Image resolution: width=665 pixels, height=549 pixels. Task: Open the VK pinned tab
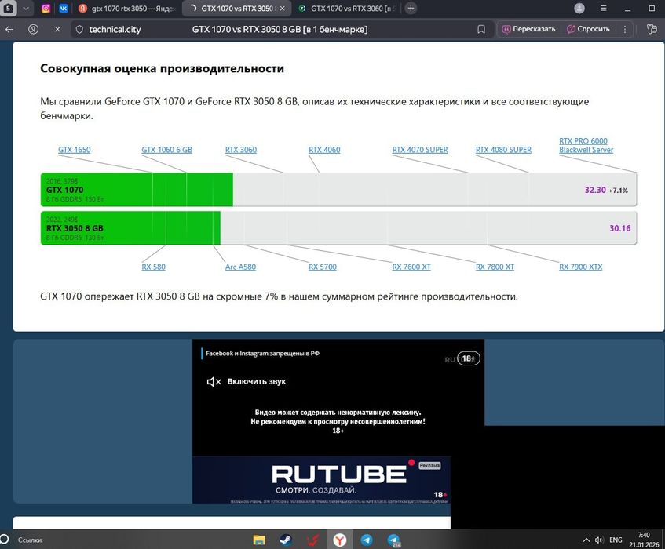(x=63, y=9)
